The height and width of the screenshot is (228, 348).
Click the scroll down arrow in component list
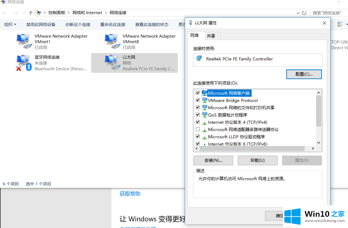tap(319, 143)
